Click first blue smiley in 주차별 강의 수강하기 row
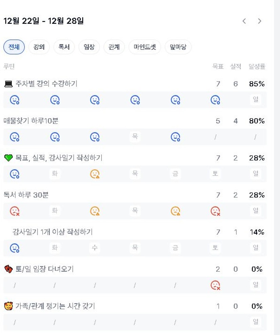The height and width of the screenshot is (335, 280). tap(15, 100)
